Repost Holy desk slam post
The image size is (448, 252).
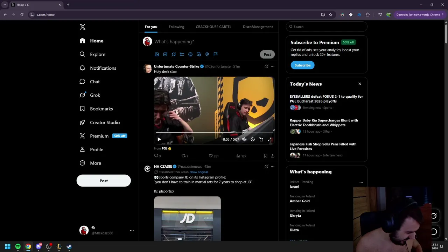(184, 156)
